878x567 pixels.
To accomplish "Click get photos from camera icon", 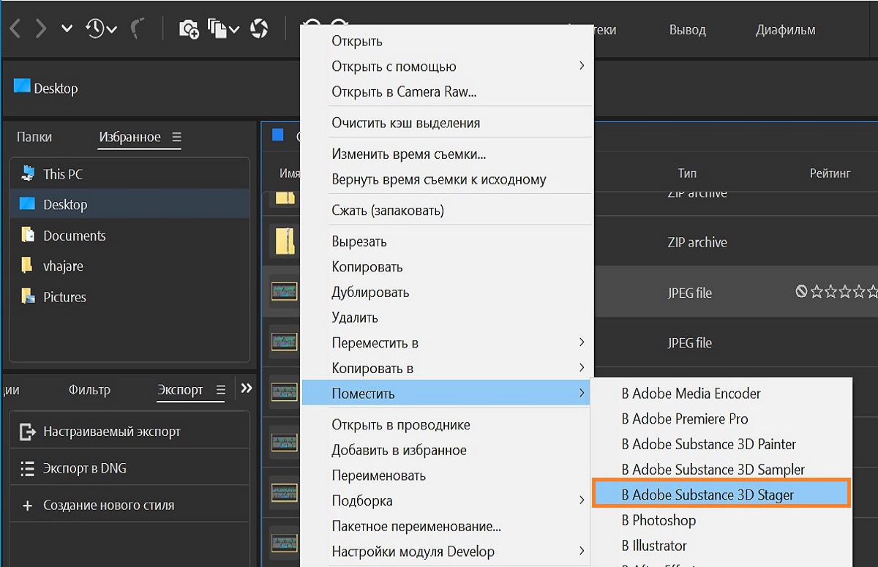I will [x=189, y=29].
